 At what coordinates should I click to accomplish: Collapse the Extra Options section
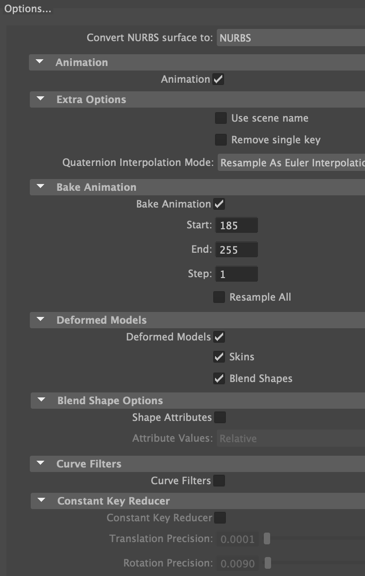tap(40, 99)
